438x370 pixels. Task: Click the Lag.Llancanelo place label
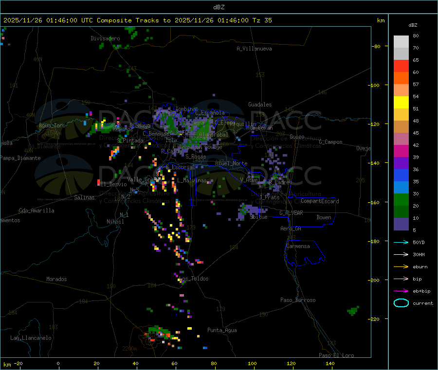[x=31, y=338]
